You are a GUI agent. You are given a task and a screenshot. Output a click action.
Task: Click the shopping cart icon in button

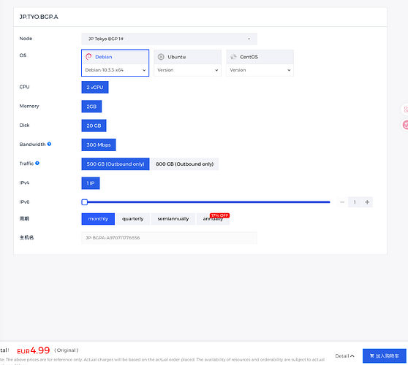pyautogui.click(x=372, y=356)
